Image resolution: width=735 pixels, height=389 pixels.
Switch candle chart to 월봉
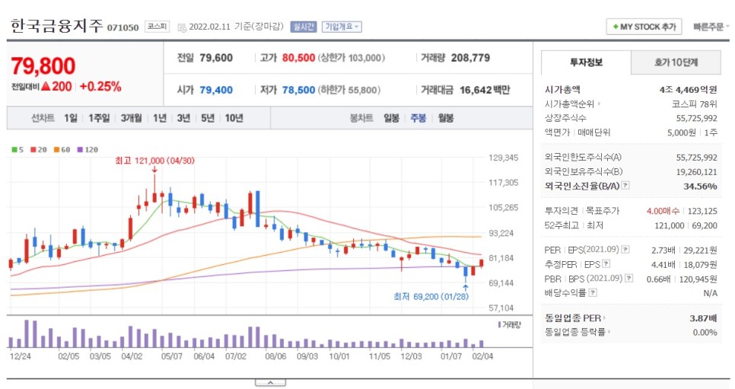446,118
